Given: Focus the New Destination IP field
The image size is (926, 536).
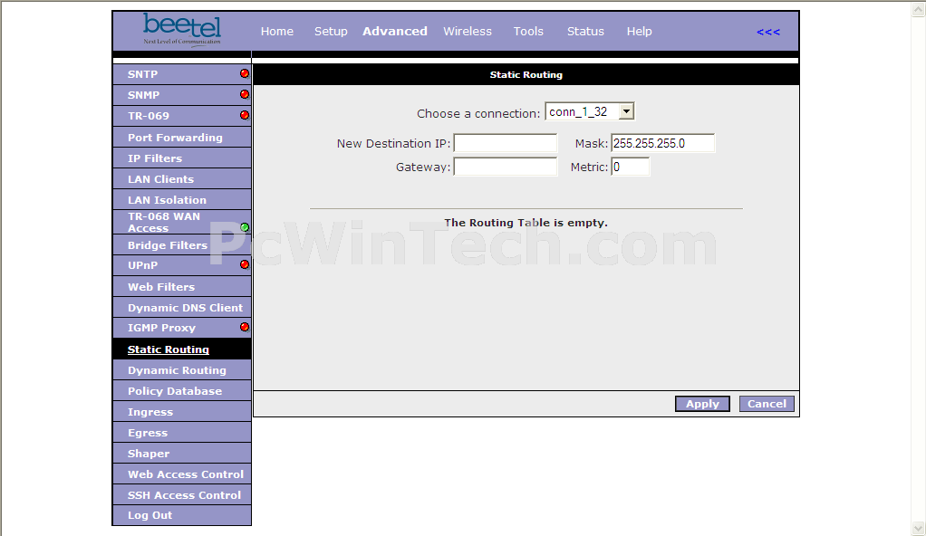Looking at the screenshot, I should pyautogui.click(x=506, y=143).
